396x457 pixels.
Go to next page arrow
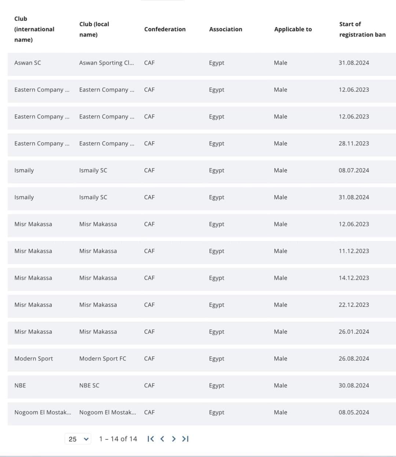[x=174, y=439]
